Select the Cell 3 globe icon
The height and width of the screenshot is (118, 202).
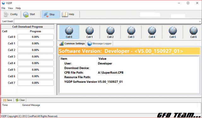(131, 32)
